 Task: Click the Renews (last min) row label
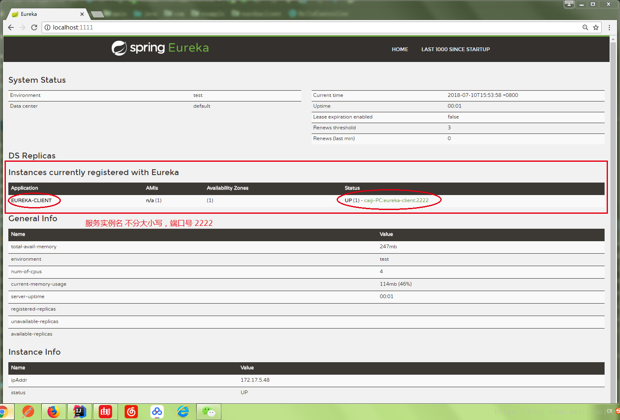(x=334, y=138)
